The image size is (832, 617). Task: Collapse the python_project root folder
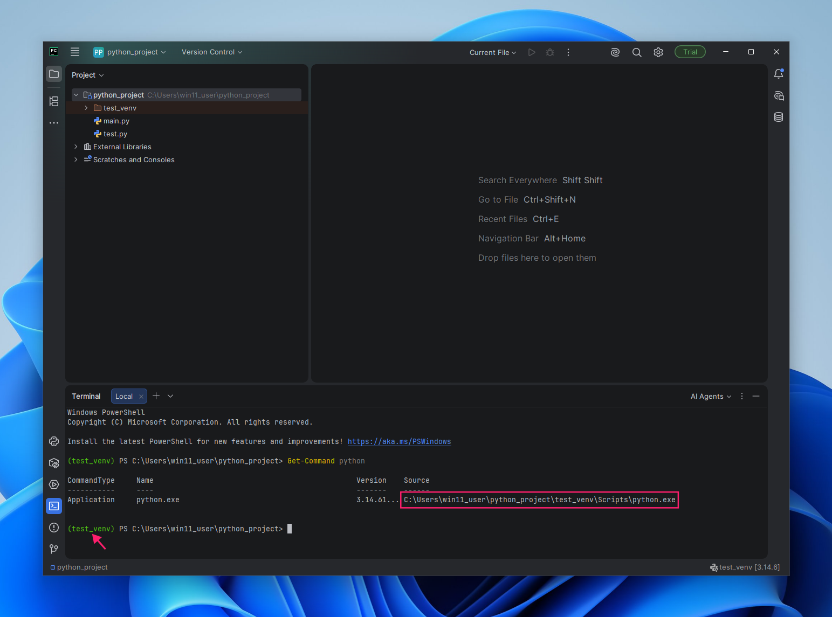pyautogui.click(x=76, y=95)
